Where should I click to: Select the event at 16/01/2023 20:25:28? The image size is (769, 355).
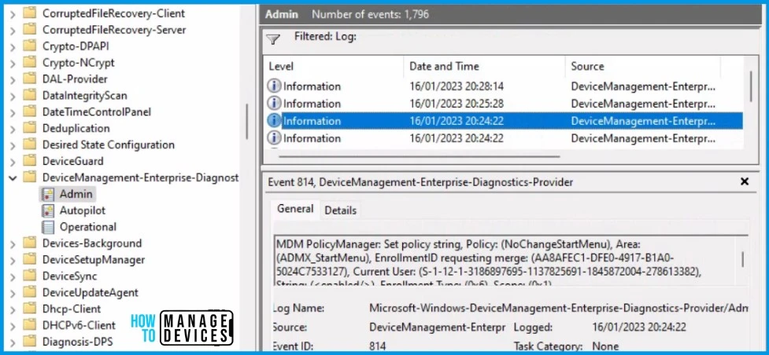[x=504, y=104]
